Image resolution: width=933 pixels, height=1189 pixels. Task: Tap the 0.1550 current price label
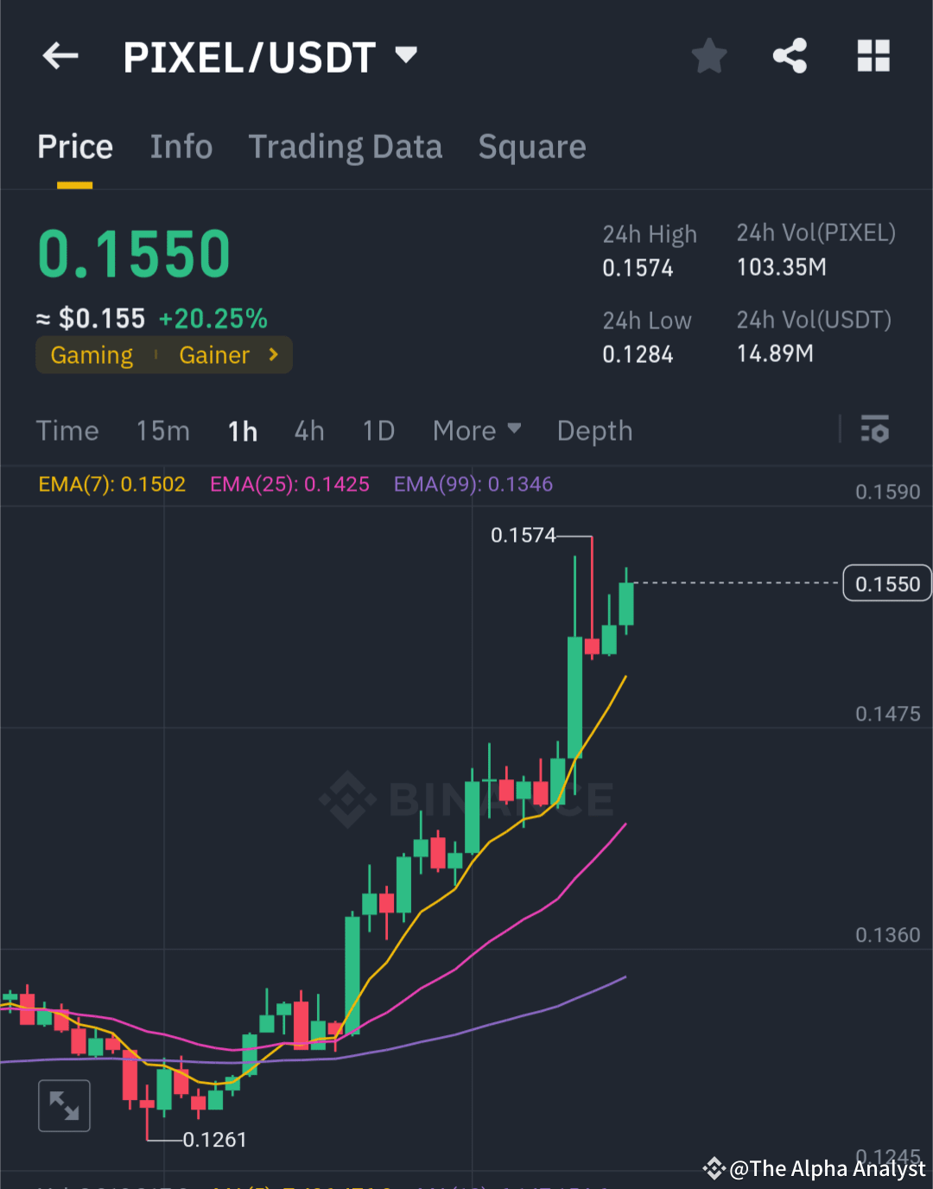[886, 582]
